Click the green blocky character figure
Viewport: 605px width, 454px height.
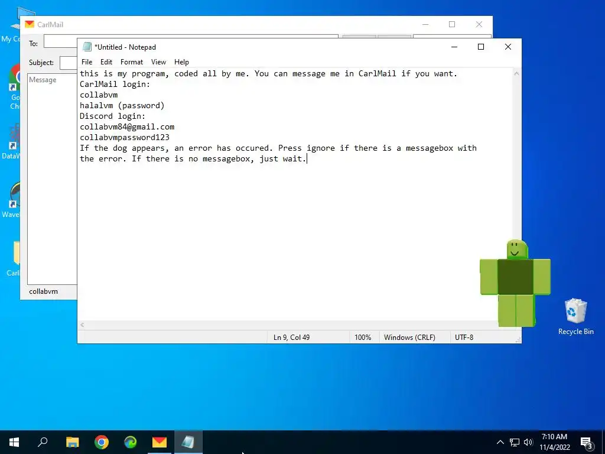point(515,283)
